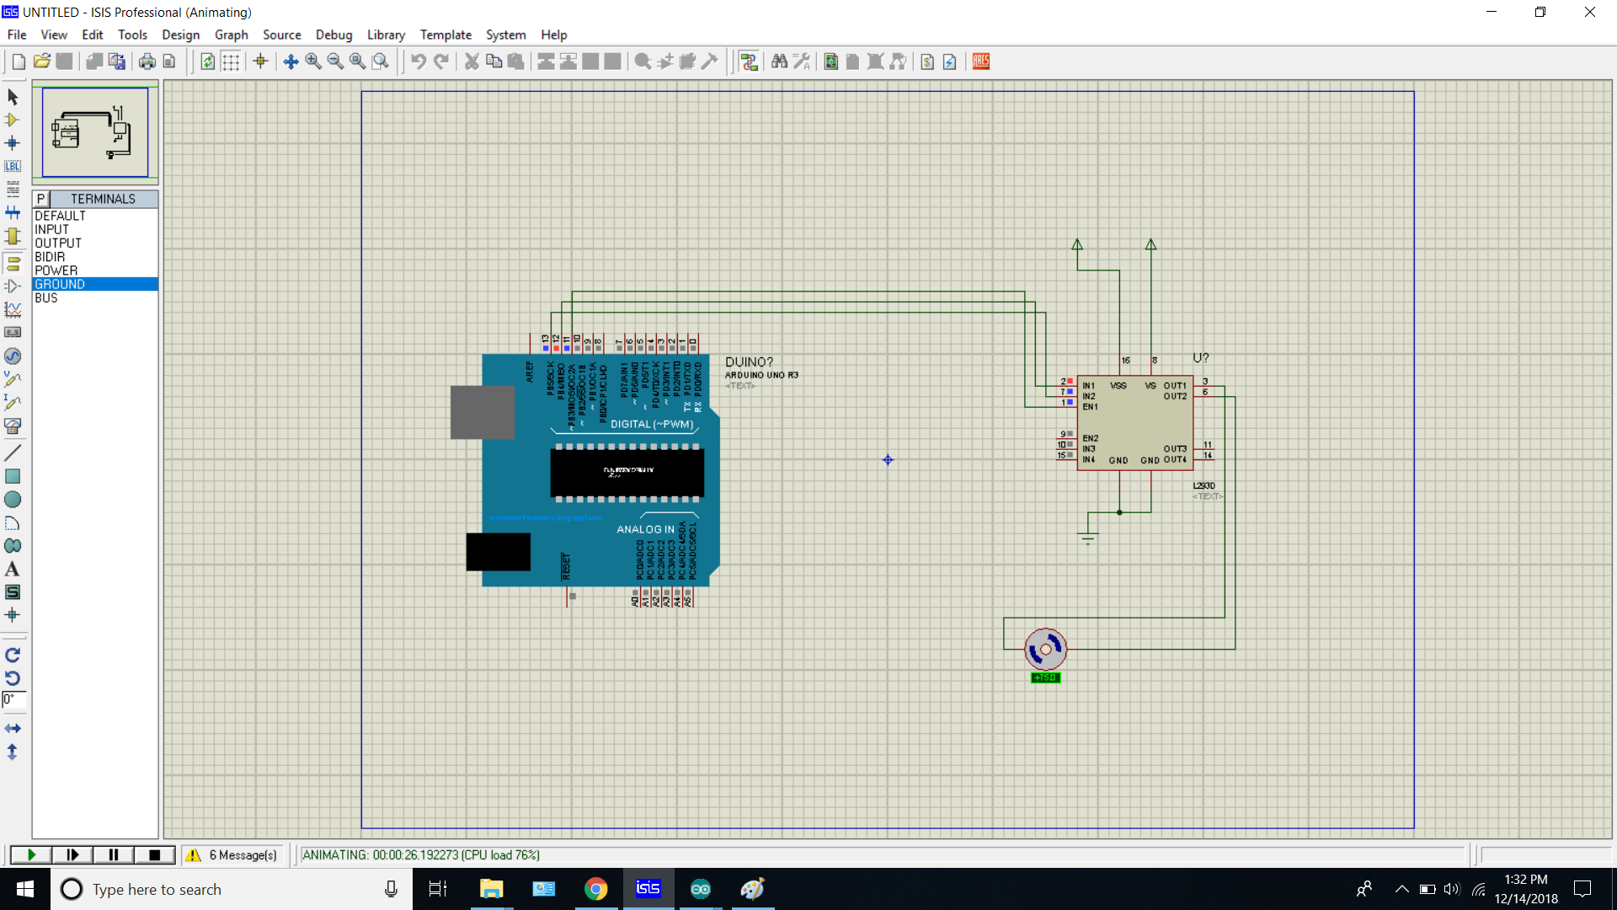The height and width of the screenshot is (910, 1617).
Task: Click the rotate clockwise icon
Action: 13,655
